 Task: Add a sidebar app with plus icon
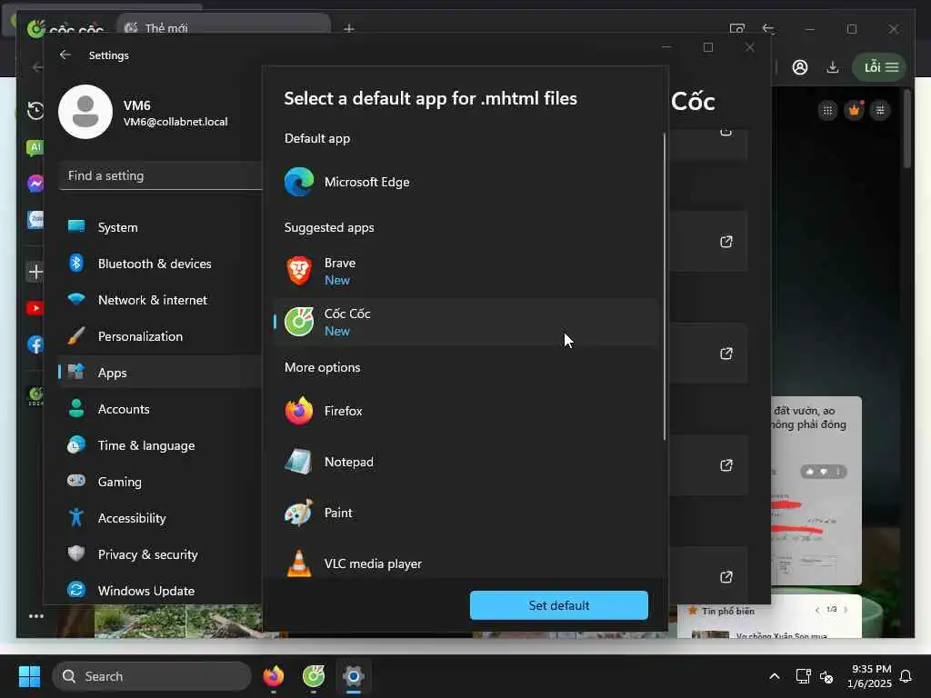click(35, 272)
